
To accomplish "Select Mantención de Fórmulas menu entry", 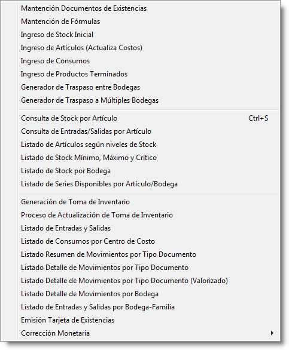I will pos(149,22).
